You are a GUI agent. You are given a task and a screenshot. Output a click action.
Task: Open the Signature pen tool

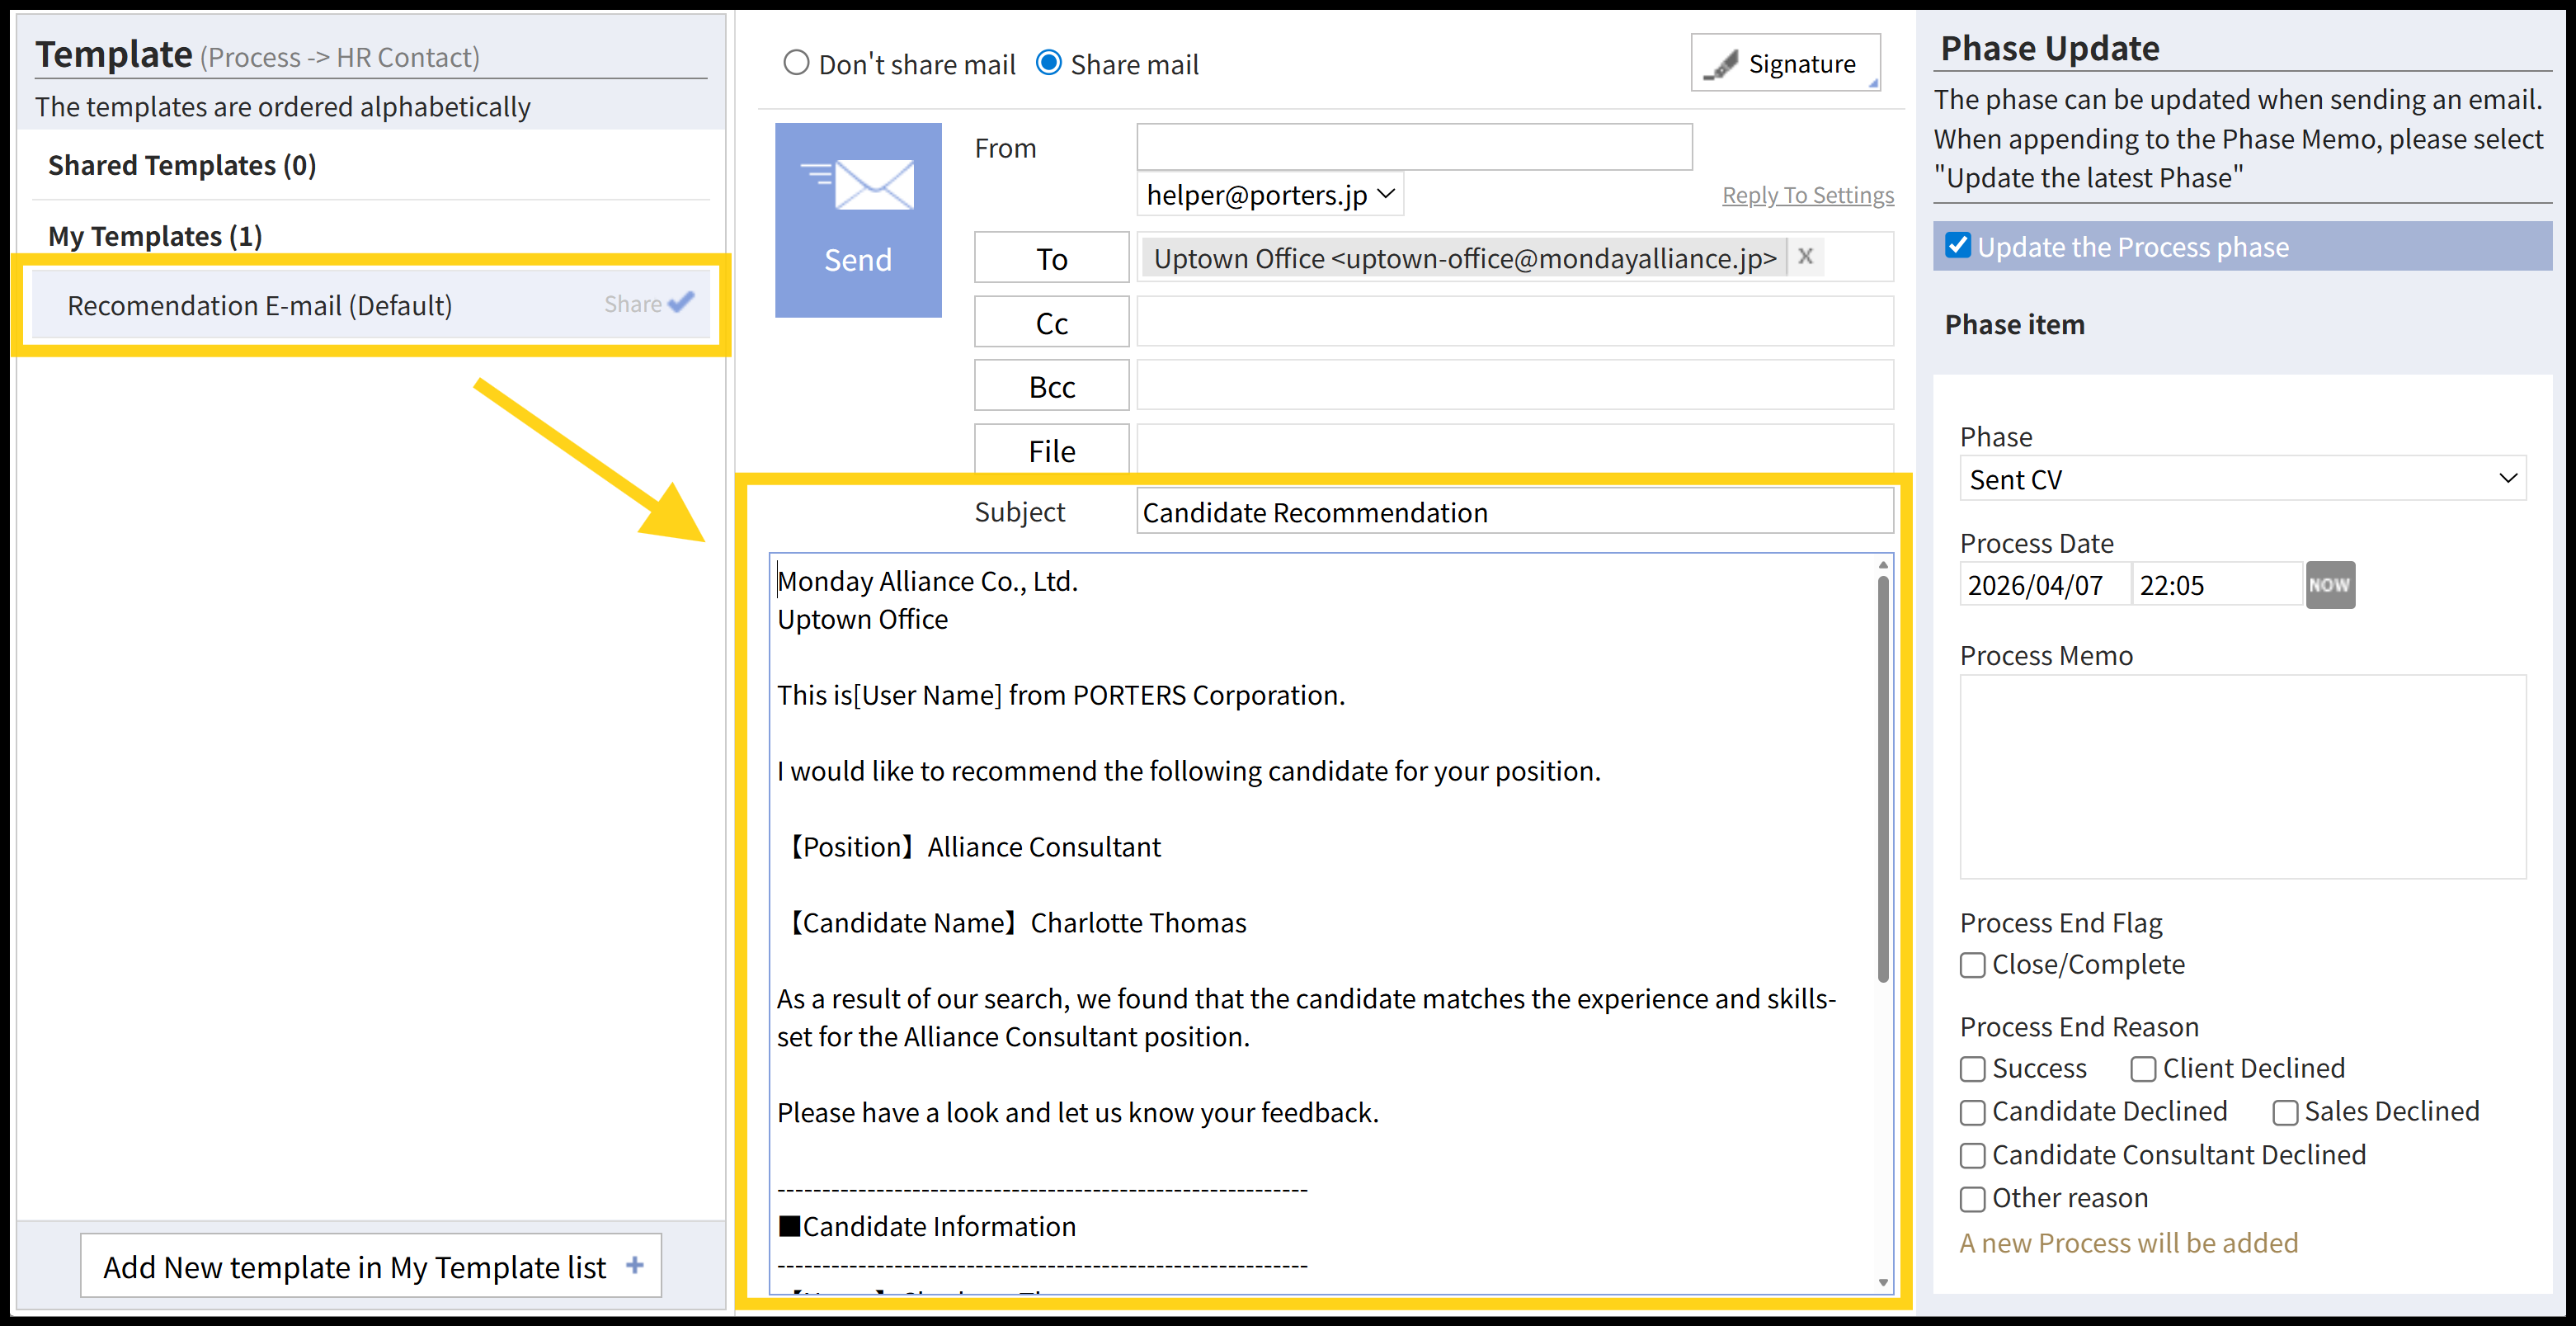click(x=1785, y=64)
